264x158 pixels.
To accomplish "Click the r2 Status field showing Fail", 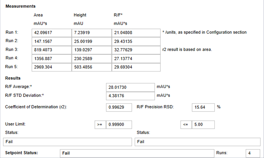I will [x=67, y=142].
